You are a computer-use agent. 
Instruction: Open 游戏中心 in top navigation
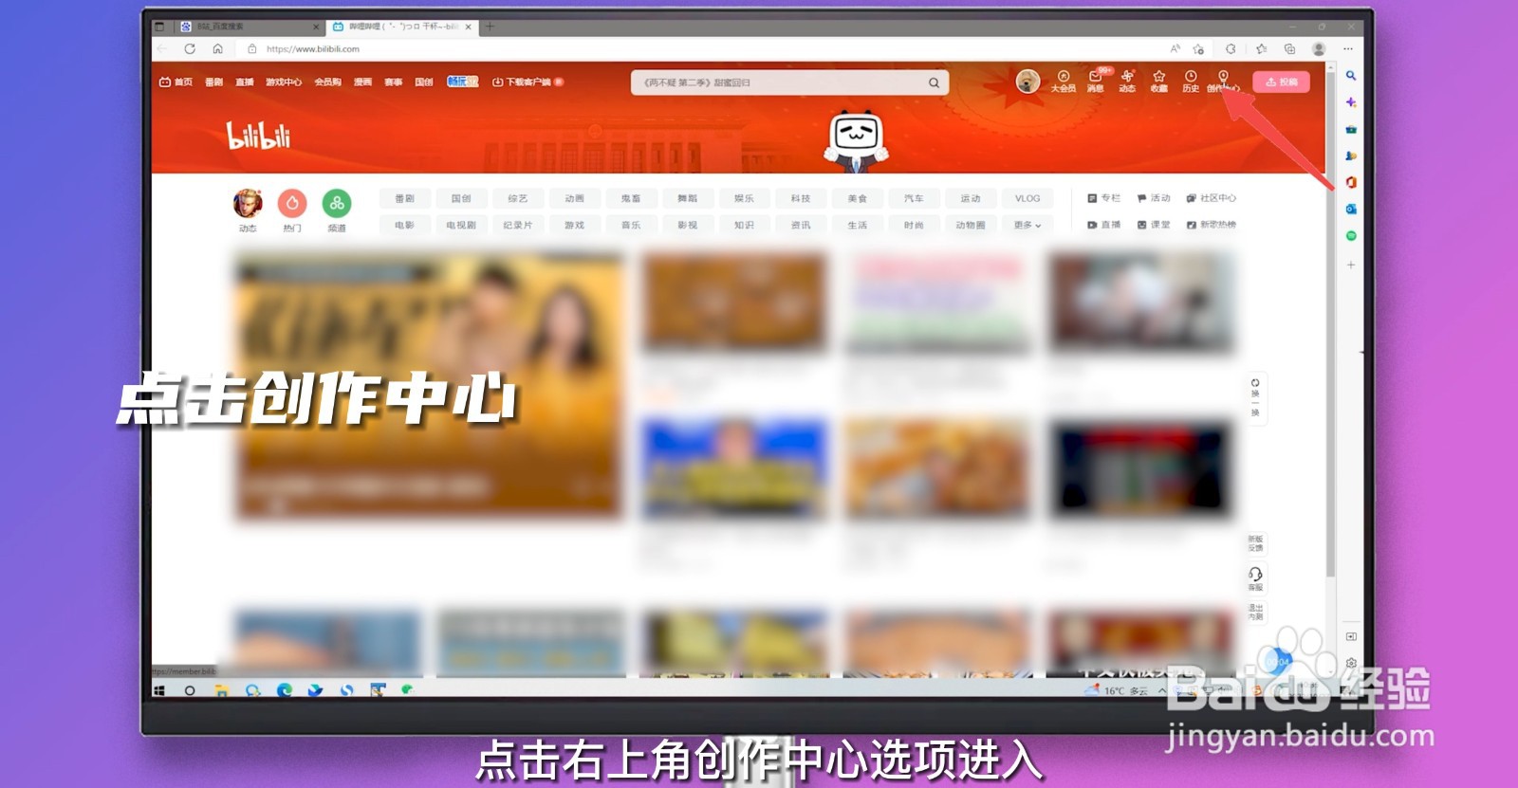[284, 82]
